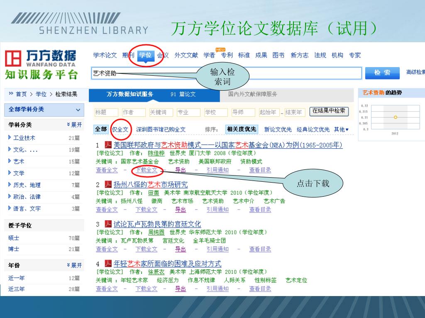Filter by 硕士 degree
Screen dimensions: 425x318
[14, 238]
